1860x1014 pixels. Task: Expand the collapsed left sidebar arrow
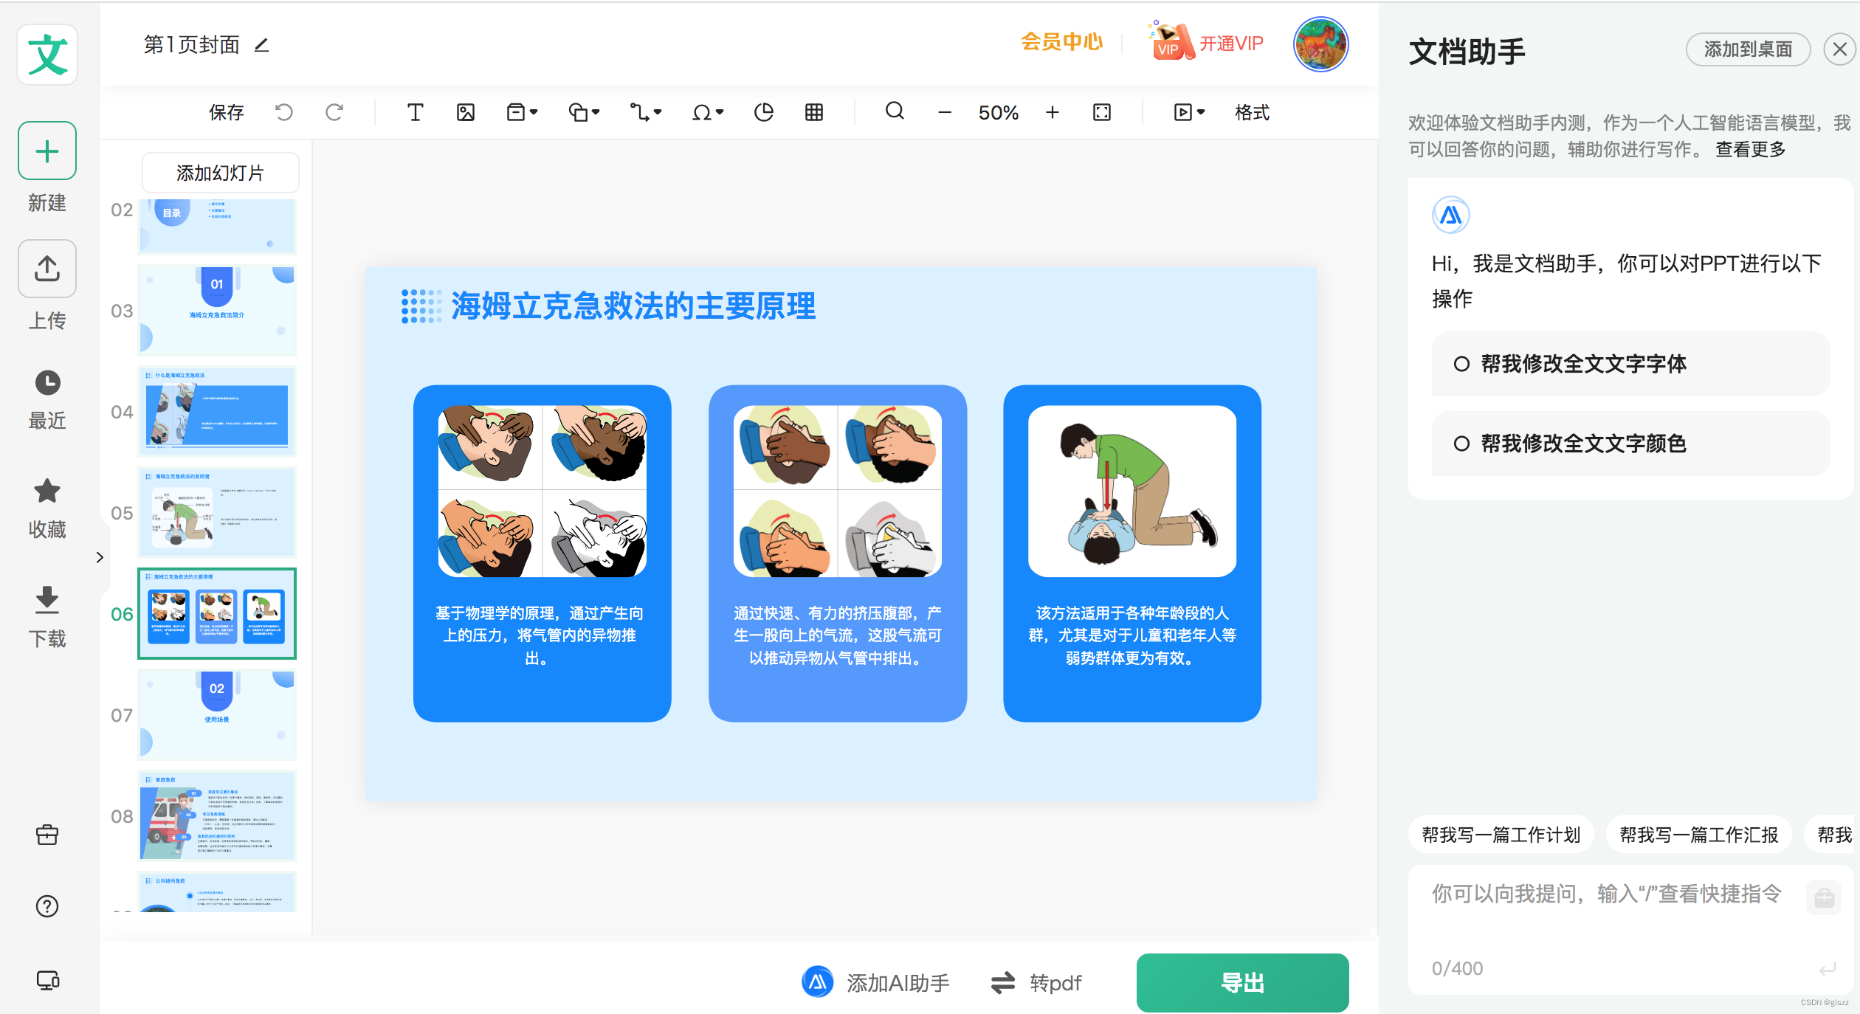(x=100, y=557)
